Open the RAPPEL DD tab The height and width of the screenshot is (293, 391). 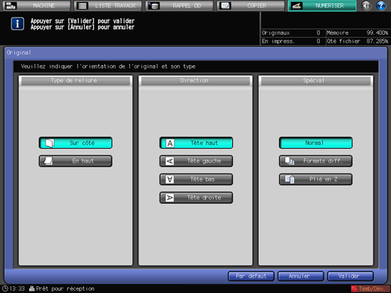[x=179, y=5]
